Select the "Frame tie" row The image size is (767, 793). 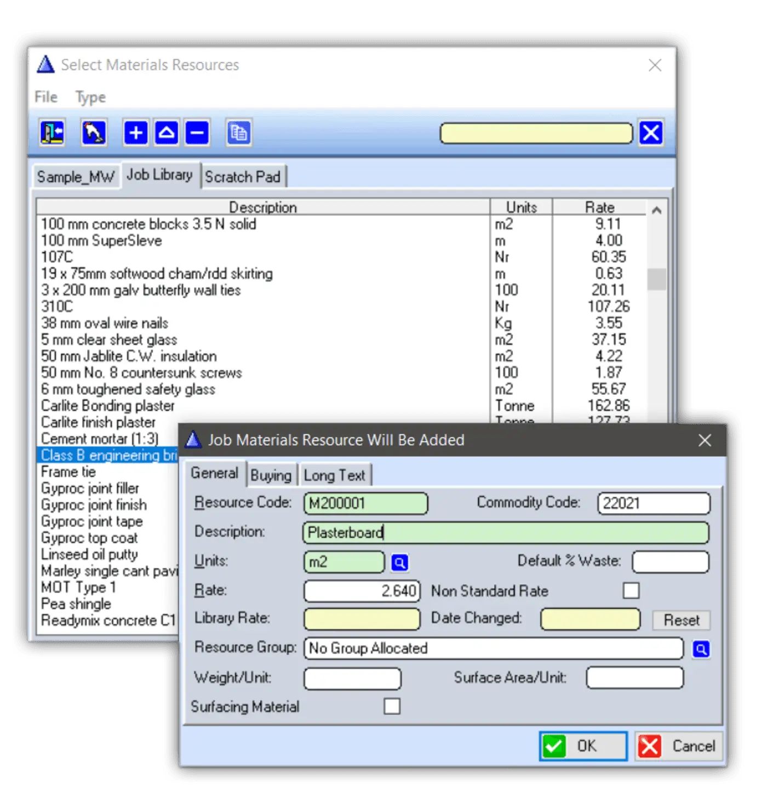[x=108, y=472]
